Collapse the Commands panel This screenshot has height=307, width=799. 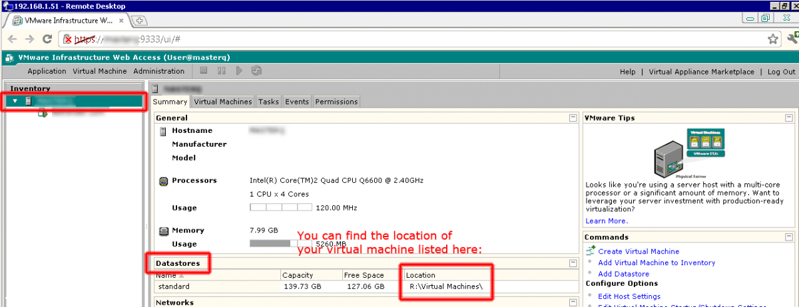coord(788,237)
